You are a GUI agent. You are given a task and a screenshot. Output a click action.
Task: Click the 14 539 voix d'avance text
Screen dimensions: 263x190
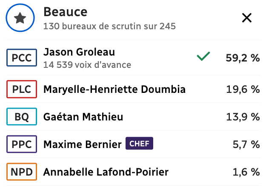[x=87, y=65]
